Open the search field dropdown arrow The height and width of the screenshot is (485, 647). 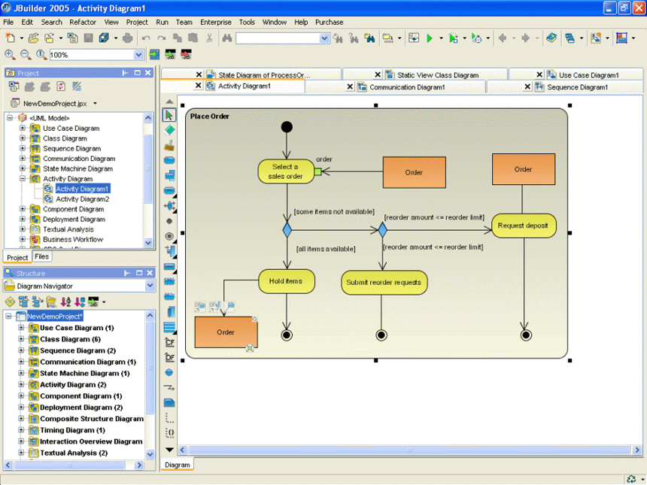pyautogui.click(x=324, y=38)
